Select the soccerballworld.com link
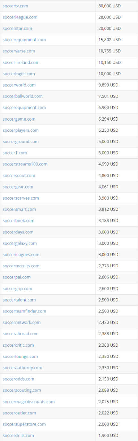Image resolution: width=138 pixels, height=441 pixels. coord(22,96)
